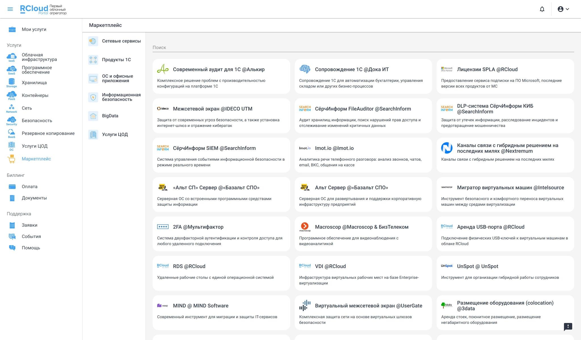Image resolution: width=581 pixels, height=340 pixels.
Task: Open Контейнеры menu item
Action: (35, 95)
